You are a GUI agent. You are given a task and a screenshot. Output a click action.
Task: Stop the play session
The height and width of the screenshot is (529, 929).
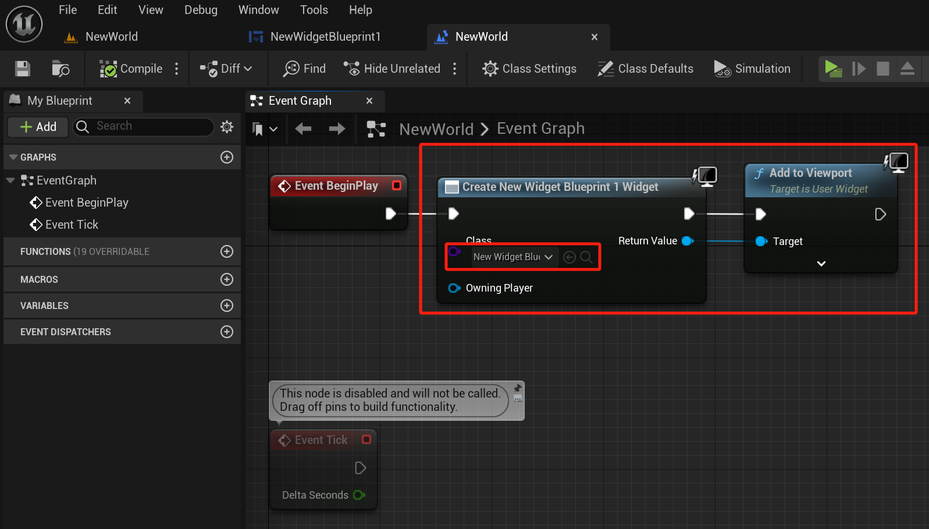click(883, 69)
